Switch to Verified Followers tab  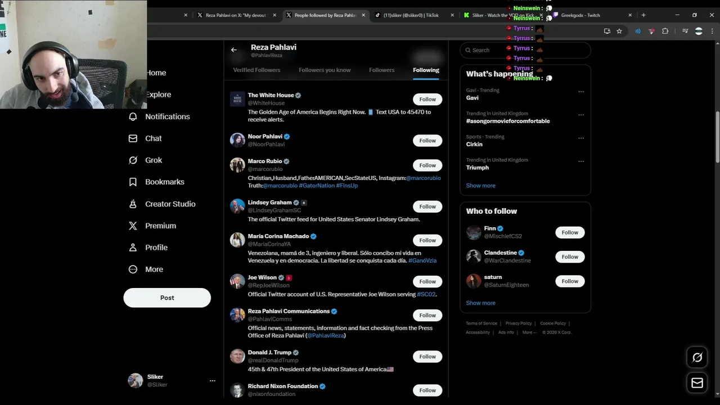point(256,70)
